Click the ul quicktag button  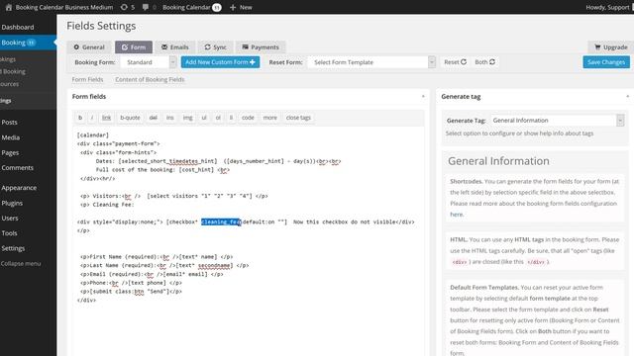click(204, 118)
